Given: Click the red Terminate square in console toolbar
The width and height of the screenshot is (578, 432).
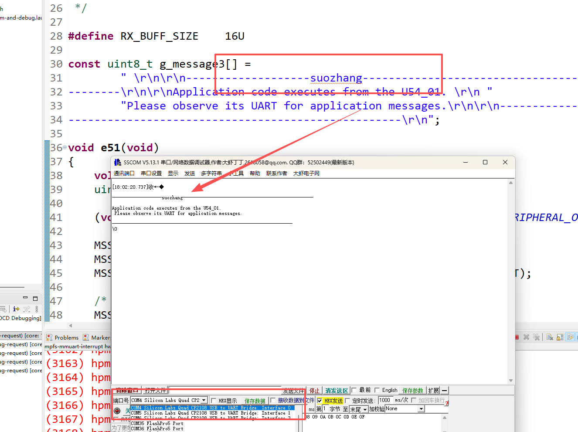Looking at the screenshot, I should click(x=517, y=337).
